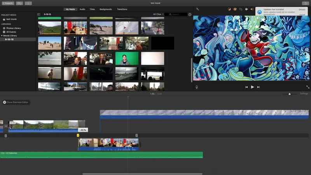Open the color correction palette tool

[x=235, y=9]
